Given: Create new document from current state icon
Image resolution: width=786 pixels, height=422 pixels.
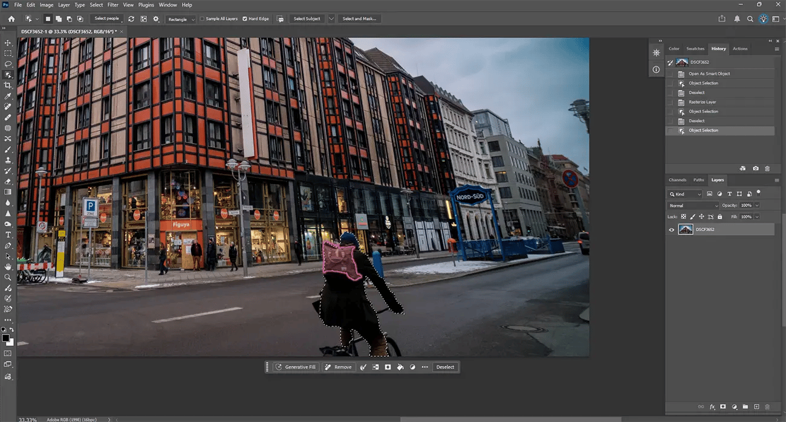Looking at the screenshot, I should point(743,168).
